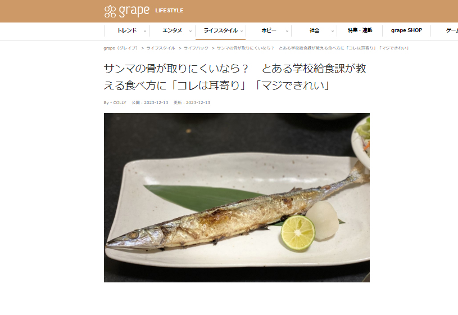Viewport: 458px width, 315px height.
Task: Expand the エンタメ dropdown chevron
Action: pos(191,31)
